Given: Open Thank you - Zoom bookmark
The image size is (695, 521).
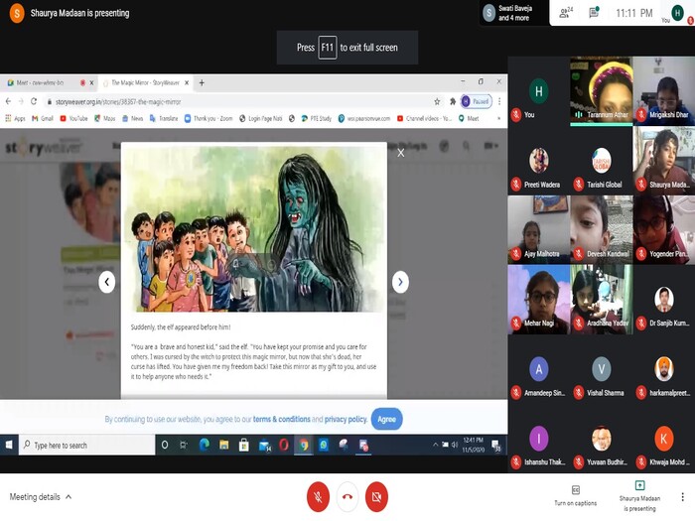Looking at the screenshot, I should [x=208, y=118].
